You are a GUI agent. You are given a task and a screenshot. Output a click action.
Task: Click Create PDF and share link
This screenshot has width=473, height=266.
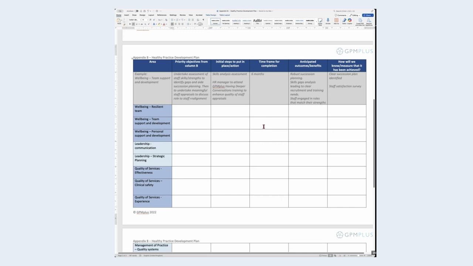click(x=360, y=22)
